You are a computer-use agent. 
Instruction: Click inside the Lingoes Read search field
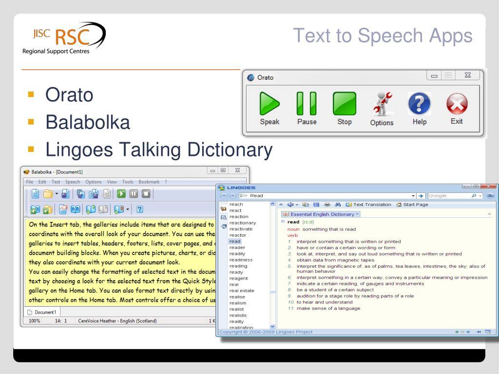pyautogui.click(x=327, y=196)
